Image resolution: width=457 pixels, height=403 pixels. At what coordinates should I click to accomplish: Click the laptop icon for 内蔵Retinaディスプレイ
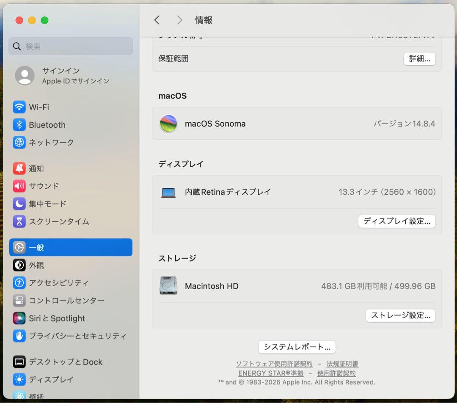[168, 193]
